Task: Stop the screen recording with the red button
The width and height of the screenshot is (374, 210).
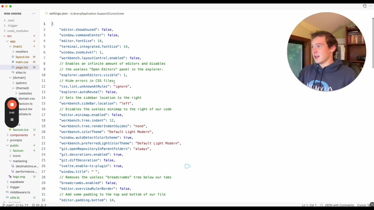Action: click(x=12, y=104)
